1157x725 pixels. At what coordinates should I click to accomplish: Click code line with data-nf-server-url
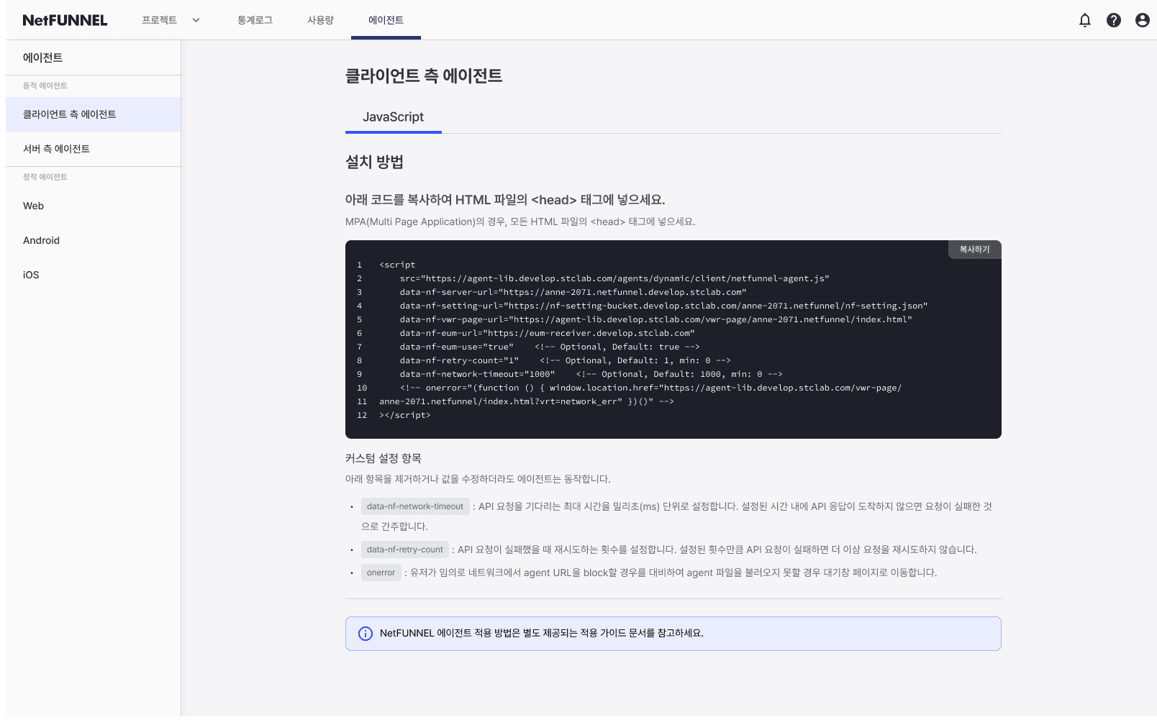coord(573,292)
